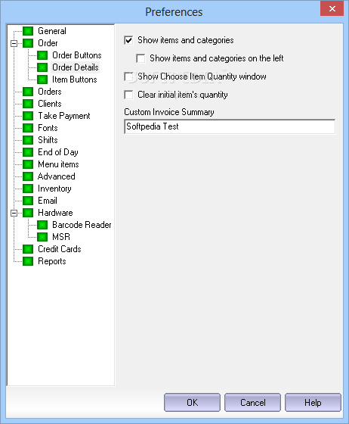Click the green icon beside Credit Cards

pos(28,249)
